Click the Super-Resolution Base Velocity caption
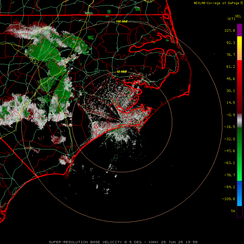The image size is (244, 244). (123, 242)
